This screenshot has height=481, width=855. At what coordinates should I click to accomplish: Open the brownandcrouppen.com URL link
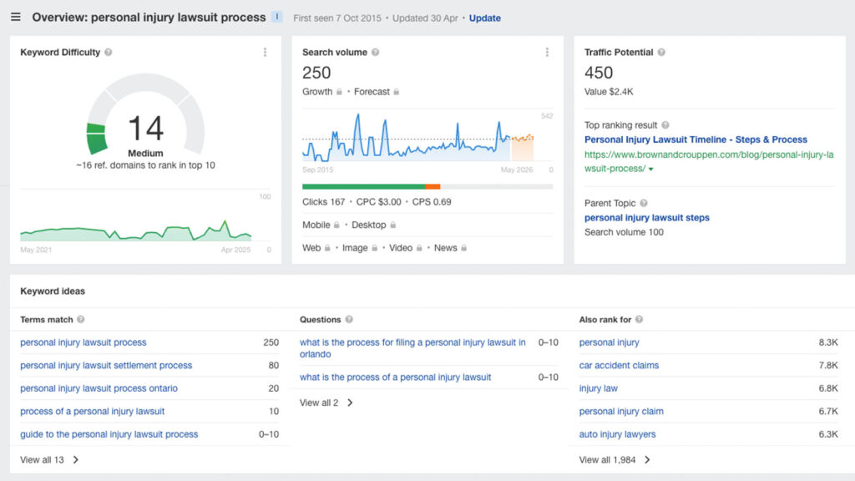(709, 161)
